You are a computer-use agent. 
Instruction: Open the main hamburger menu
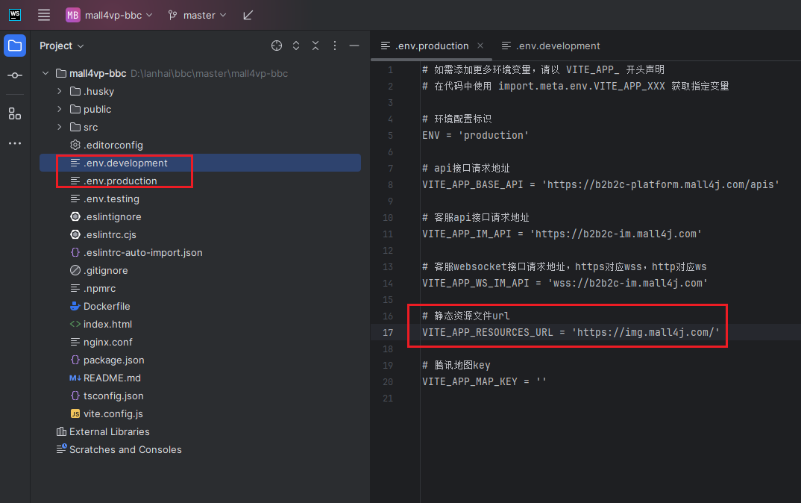[44, 15]
